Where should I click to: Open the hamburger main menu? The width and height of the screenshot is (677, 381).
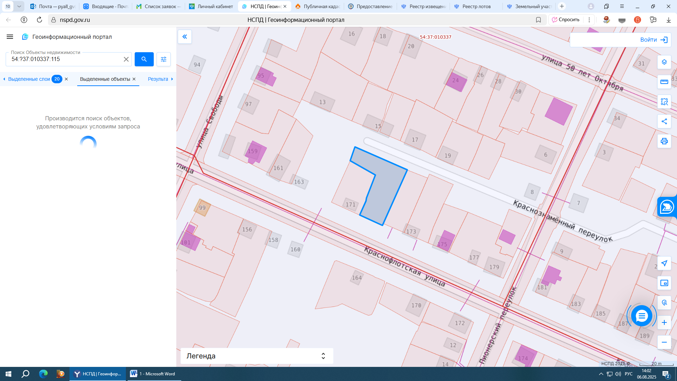pyautogui.click(x=10, y=37)
